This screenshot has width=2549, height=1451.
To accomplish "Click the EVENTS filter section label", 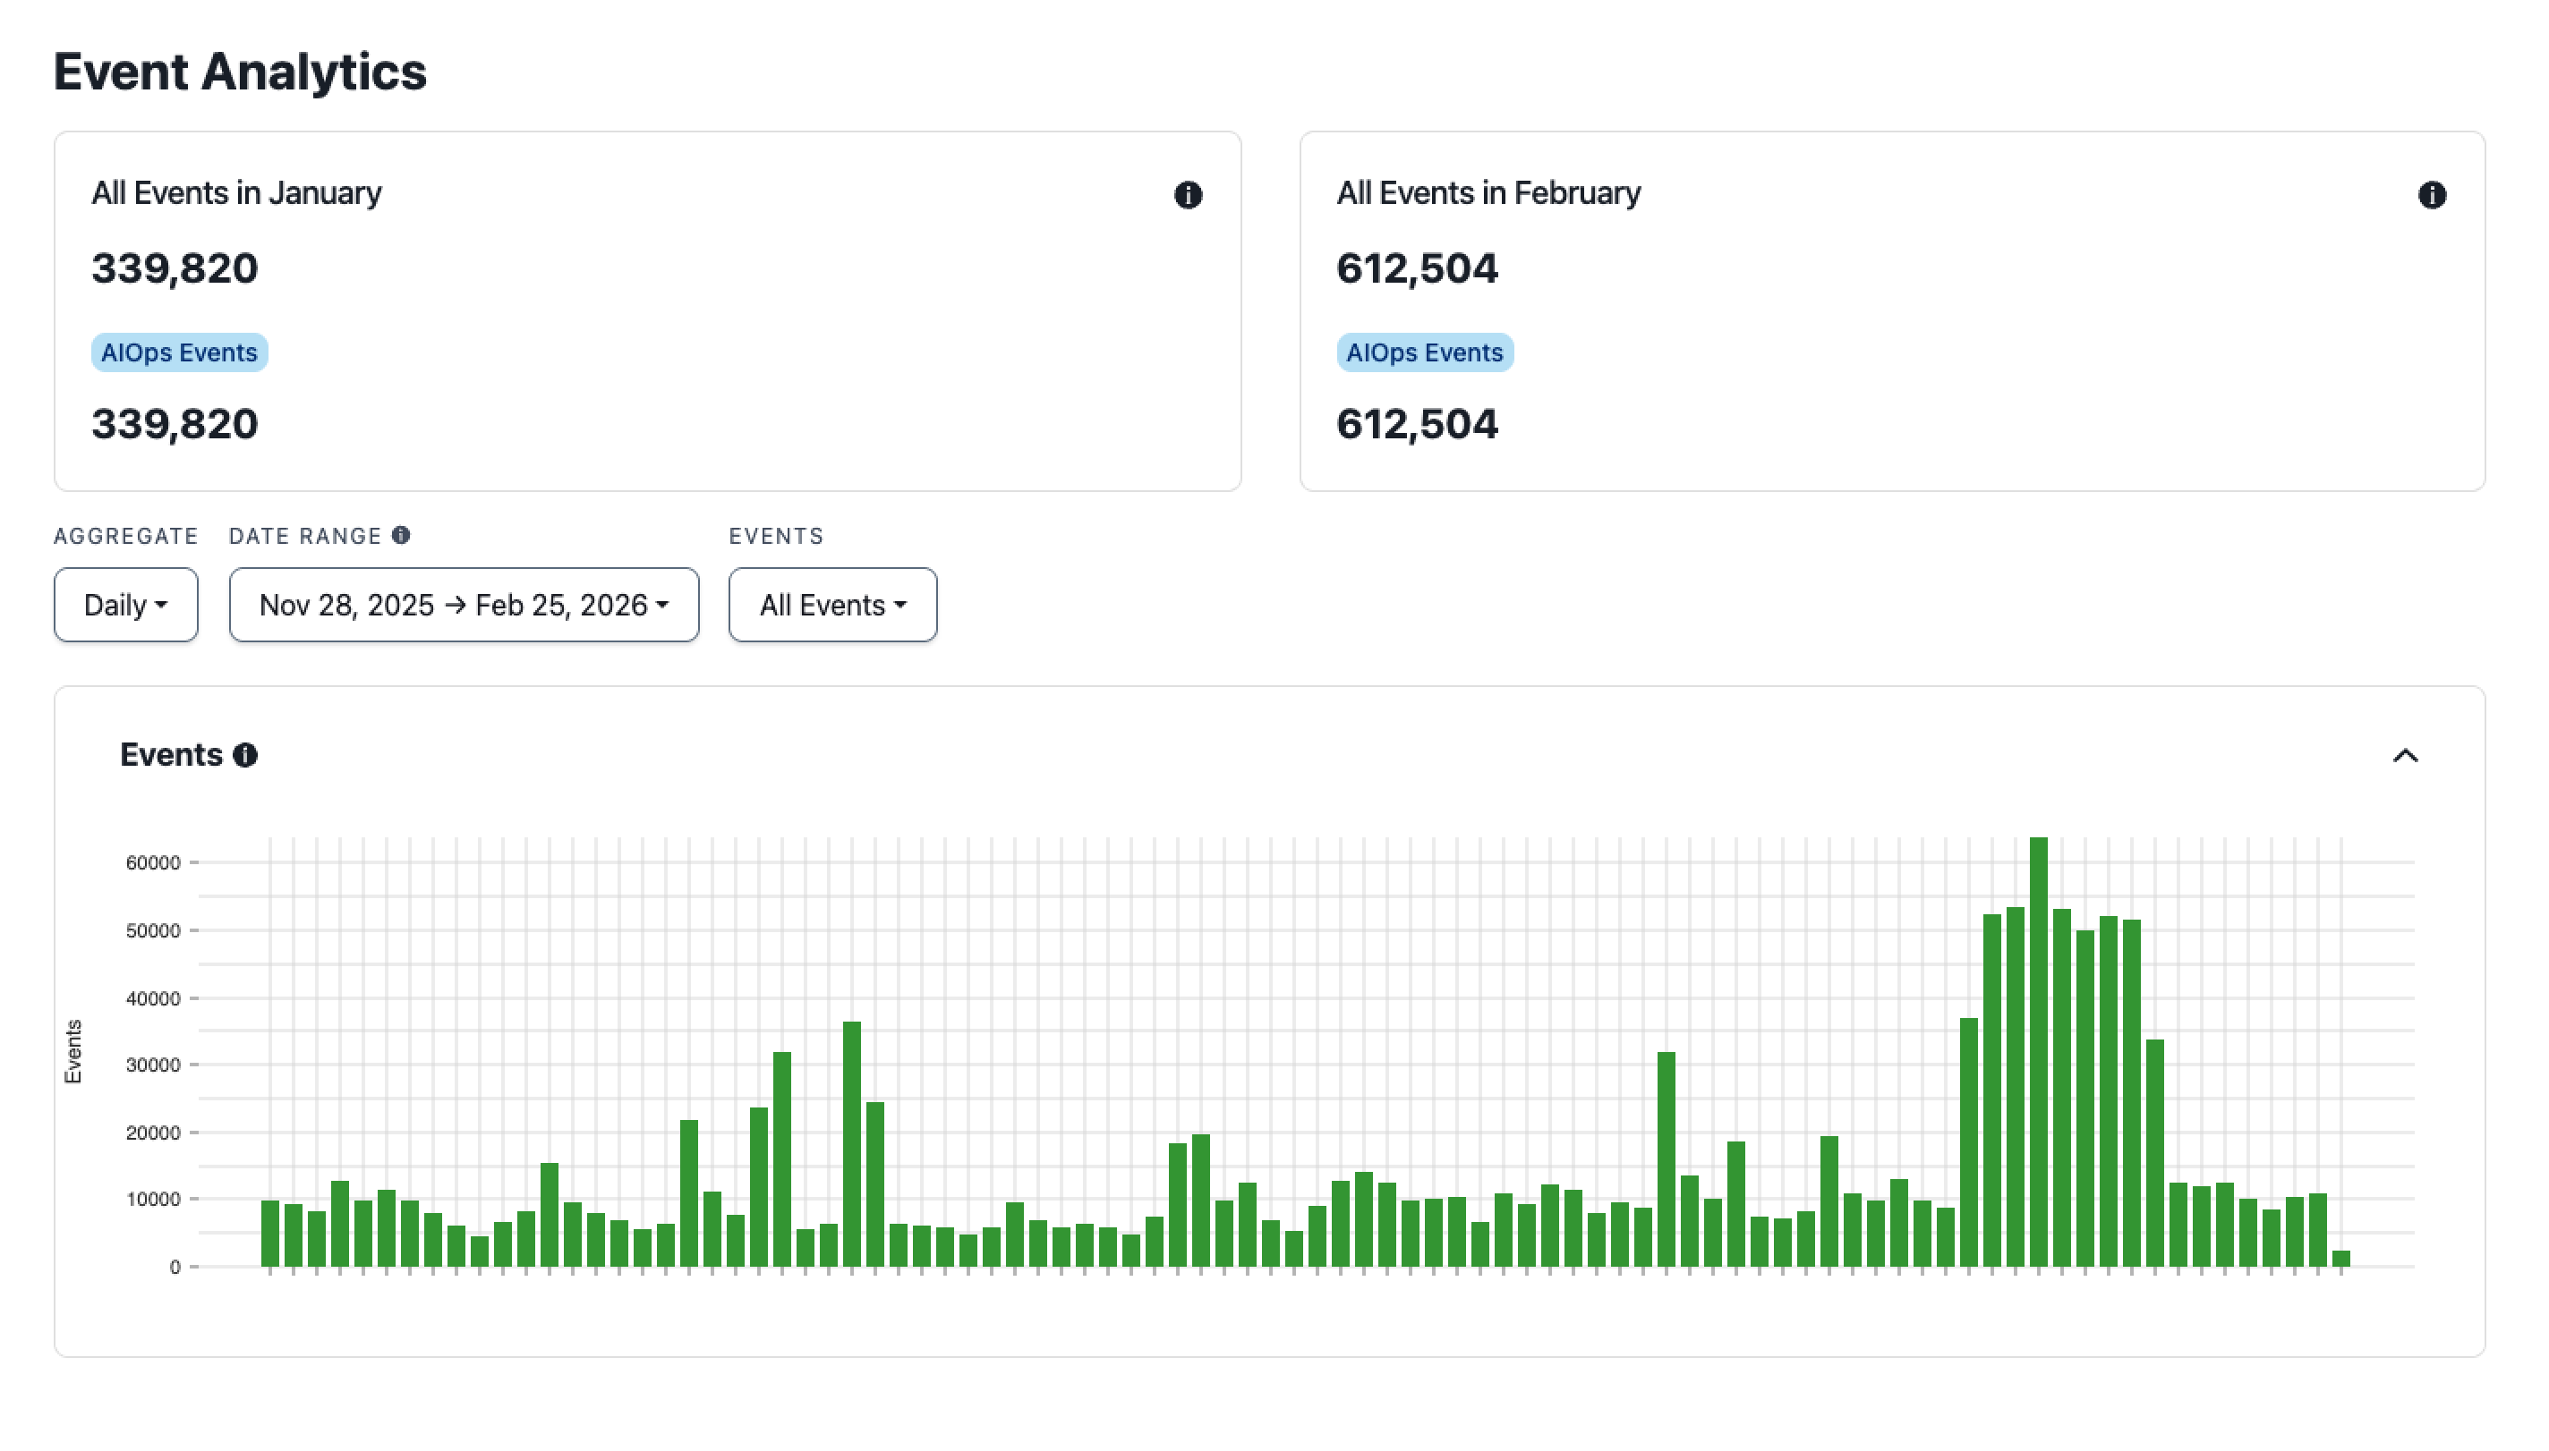I will 776,535.
